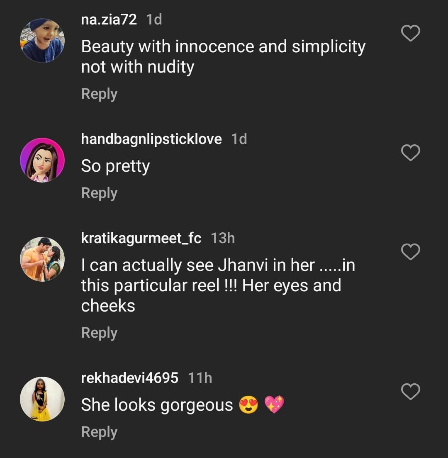Open rekhadevi4695's profile picture
448x458 pixels.
coord(42,399)
